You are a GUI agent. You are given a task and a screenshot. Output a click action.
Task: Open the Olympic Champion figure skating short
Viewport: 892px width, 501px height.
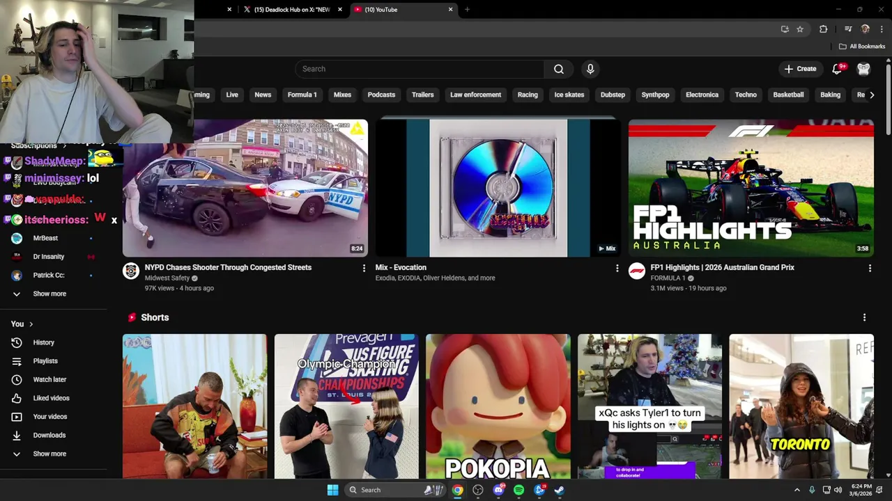(346, 406)
